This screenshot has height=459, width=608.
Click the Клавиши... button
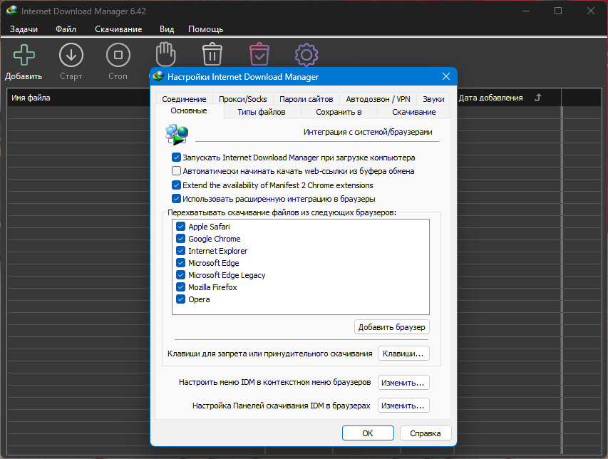pyautogui.click(x=403, y=354)
